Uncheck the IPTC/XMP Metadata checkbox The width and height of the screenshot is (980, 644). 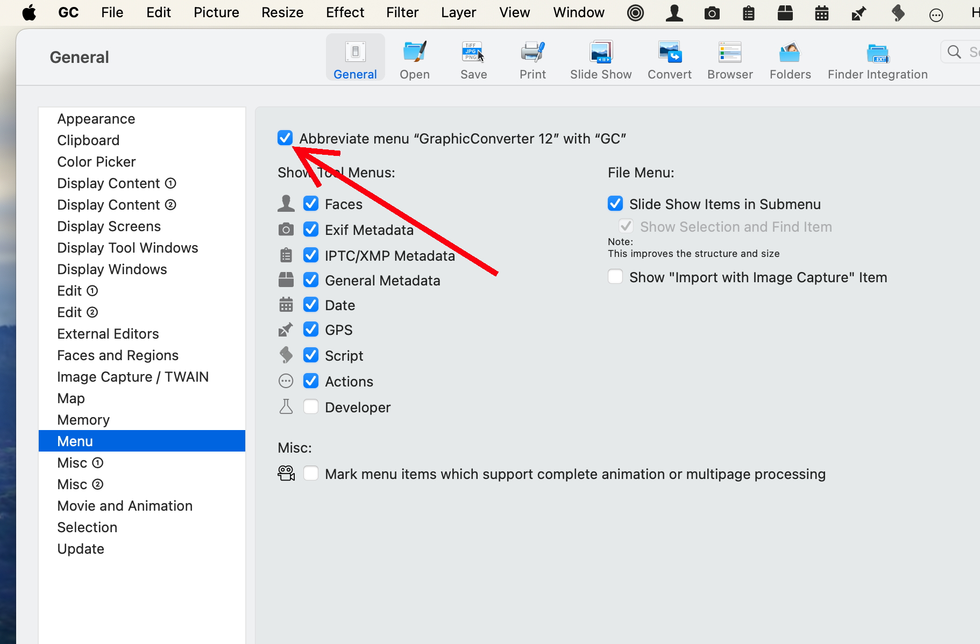click(x=311, y=255)
